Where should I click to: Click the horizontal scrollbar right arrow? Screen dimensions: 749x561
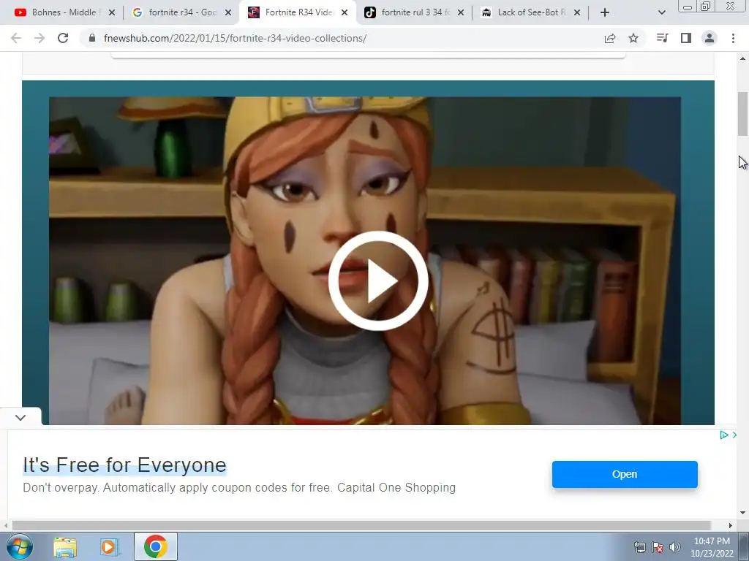tap(730, 525)
